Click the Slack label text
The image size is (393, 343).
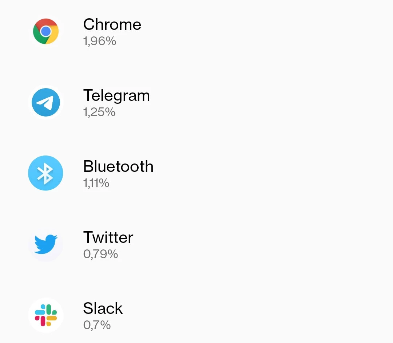(103, 308)
